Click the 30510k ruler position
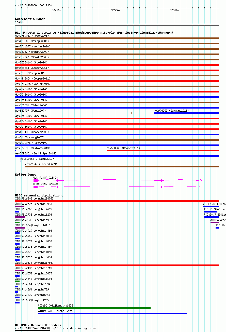Viewport: 226px width, 332px height. tap(174, 10)
